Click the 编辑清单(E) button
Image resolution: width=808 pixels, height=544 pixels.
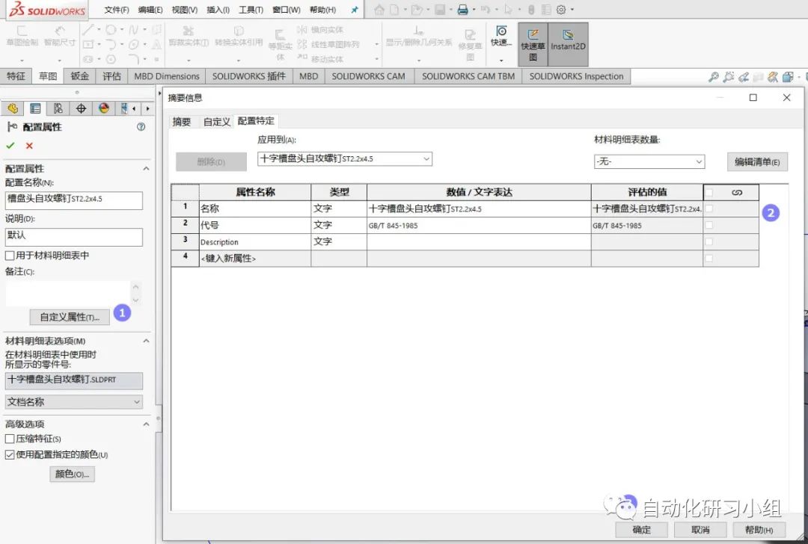click(x=757, y=162)
